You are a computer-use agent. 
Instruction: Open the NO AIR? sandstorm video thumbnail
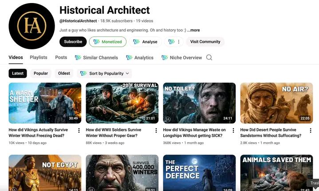point(276,103)
